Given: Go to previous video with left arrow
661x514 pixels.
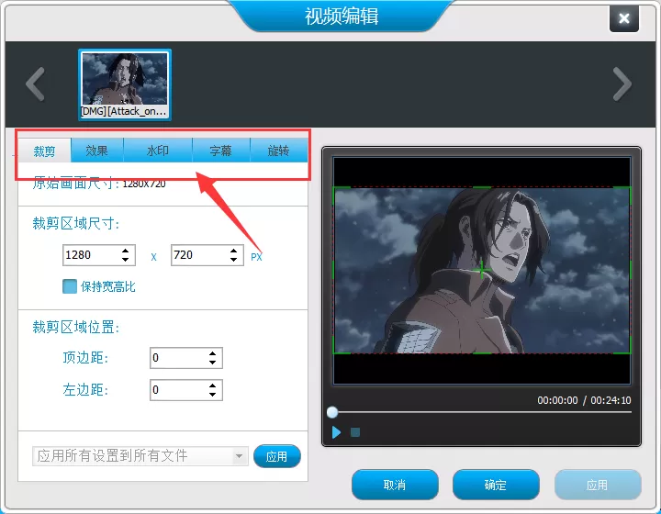Looking at the screenshot, I should point(36,84).
